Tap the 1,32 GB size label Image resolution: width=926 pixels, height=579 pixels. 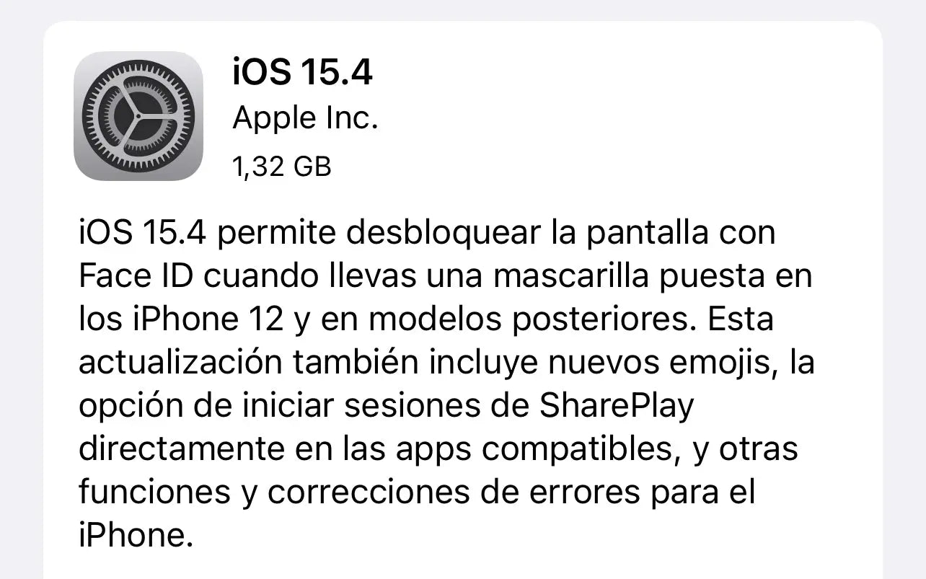pos(281,167)
